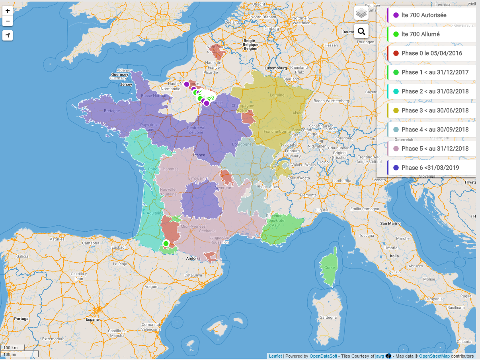Viewport: 480px width, 360px height.
Task: Zoom out using the minus button
Action: pyautogui.click(x=8, y=21)
